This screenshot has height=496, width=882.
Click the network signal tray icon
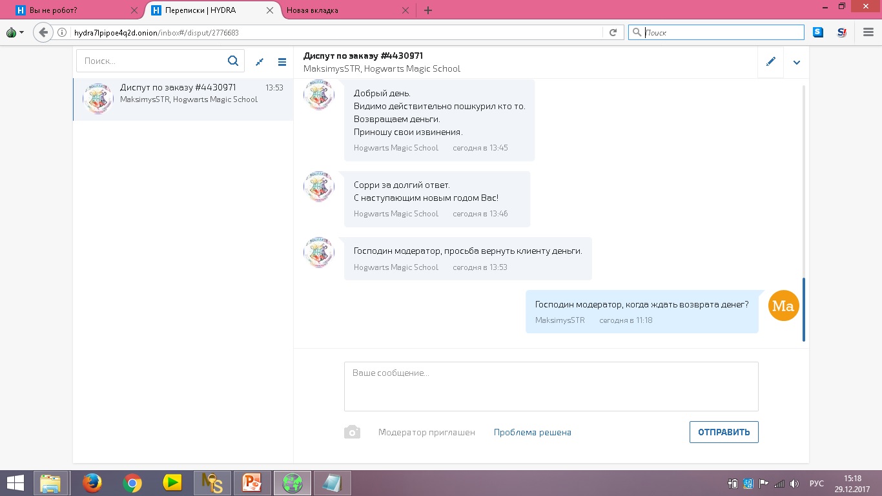click(x=779, y=483)
